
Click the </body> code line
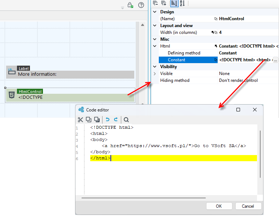(x=100, y=152)
